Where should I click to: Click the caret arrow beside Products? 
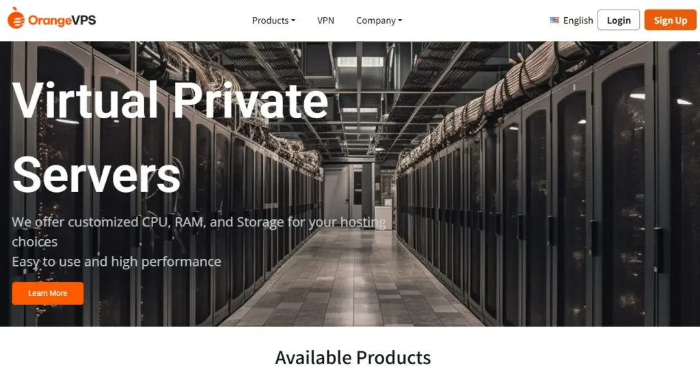point(293,20)
